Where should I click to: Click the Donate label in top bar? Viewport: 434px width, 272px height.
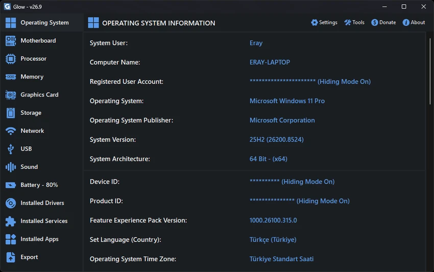point(387,22)
